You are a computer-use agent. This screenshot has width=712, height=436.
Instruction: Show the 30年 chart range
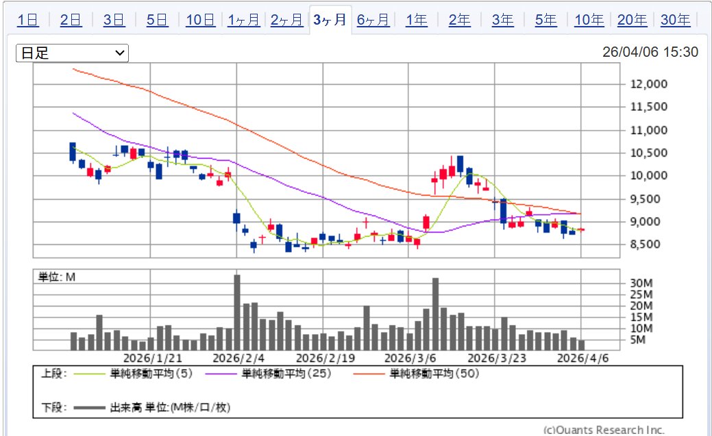tap(675, 20)
